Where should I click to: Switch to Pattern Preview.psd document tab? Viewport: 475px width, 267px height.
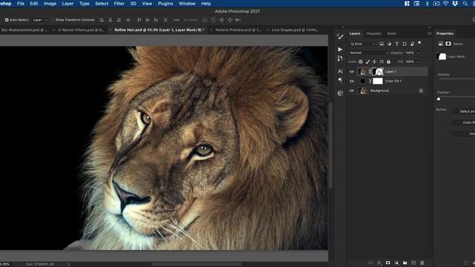(238, 30)
